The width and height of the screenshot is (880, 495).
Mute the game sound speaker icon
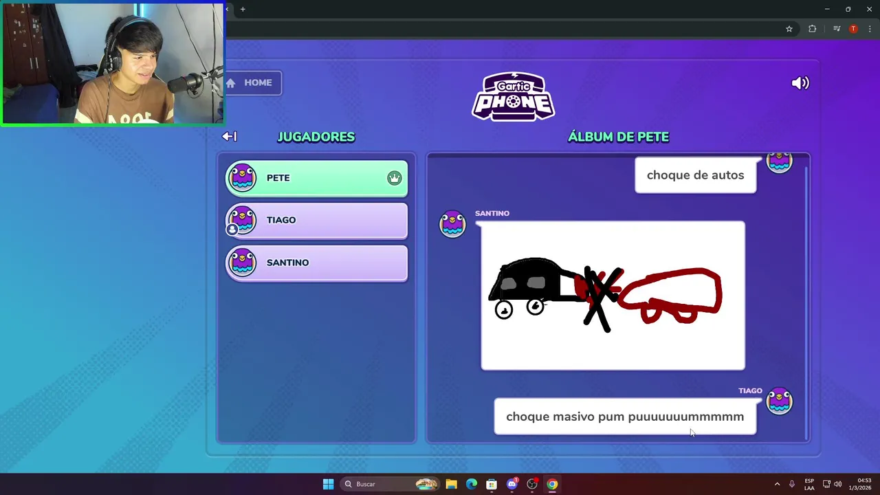pos(800,83)
